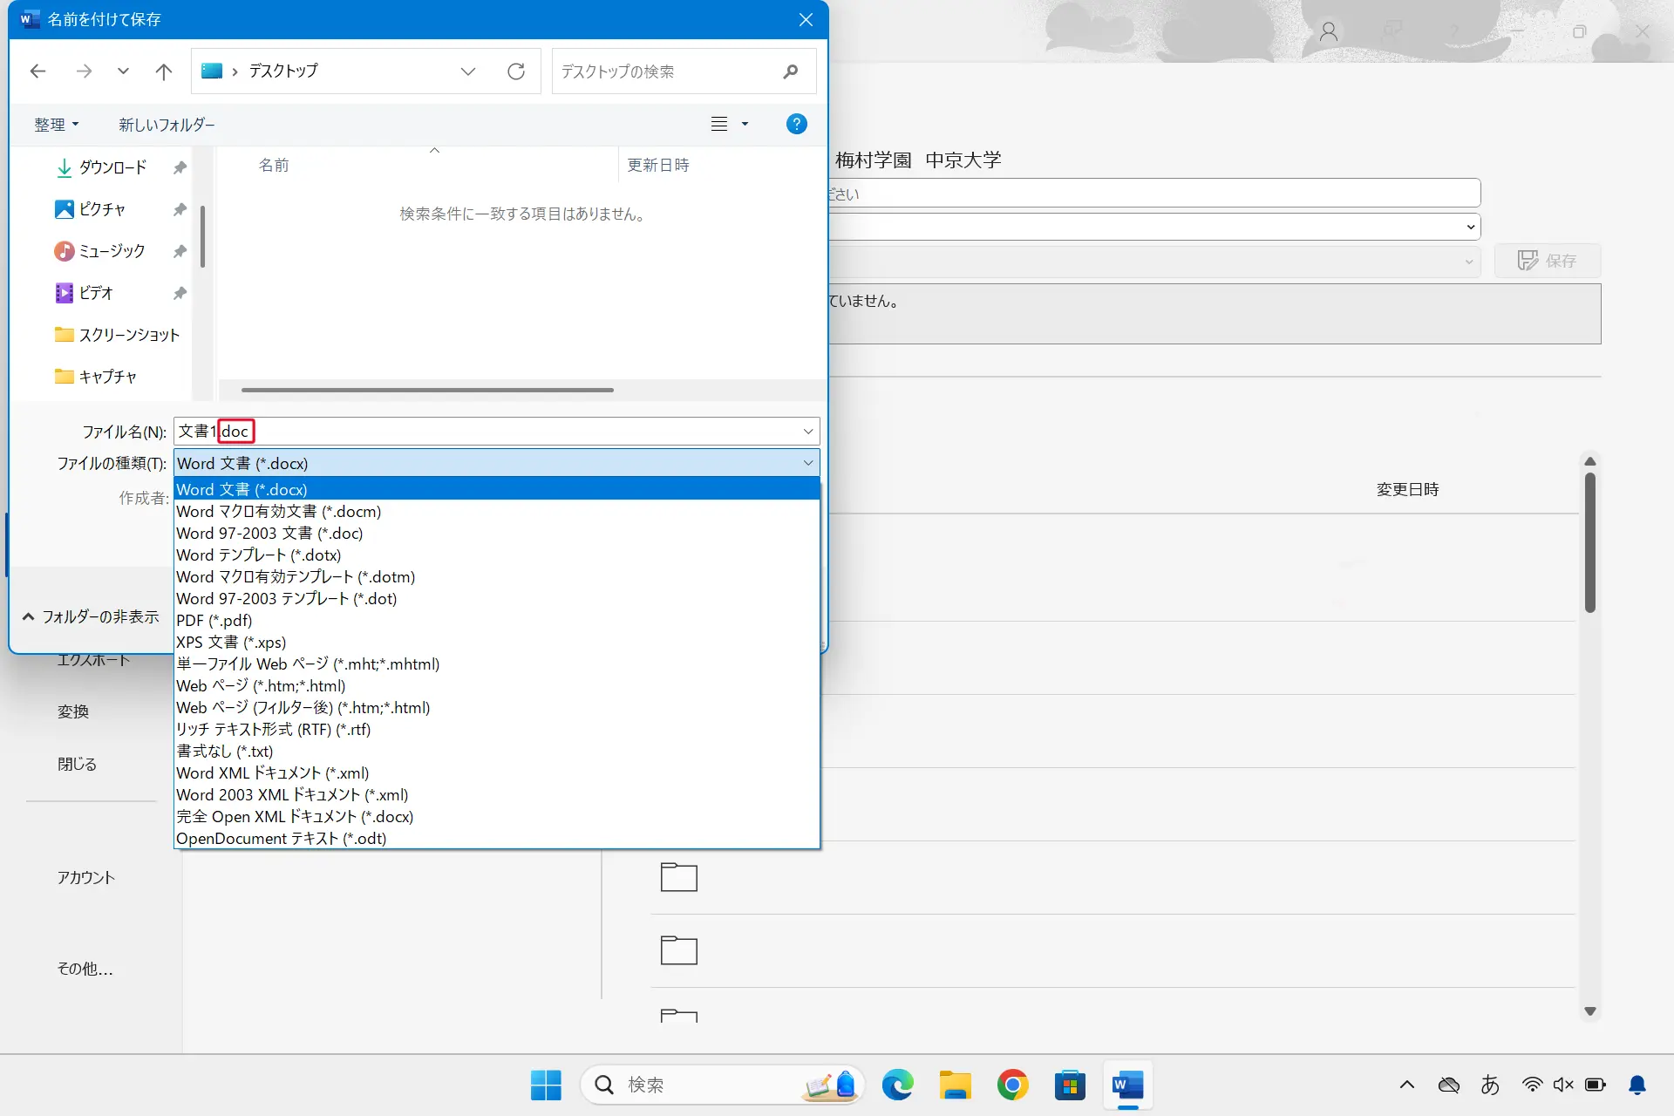Choose 完全 Open XML ドキュメント (*.docx) type
This screenshot has width=1674, height=1116.
point(497,816)
